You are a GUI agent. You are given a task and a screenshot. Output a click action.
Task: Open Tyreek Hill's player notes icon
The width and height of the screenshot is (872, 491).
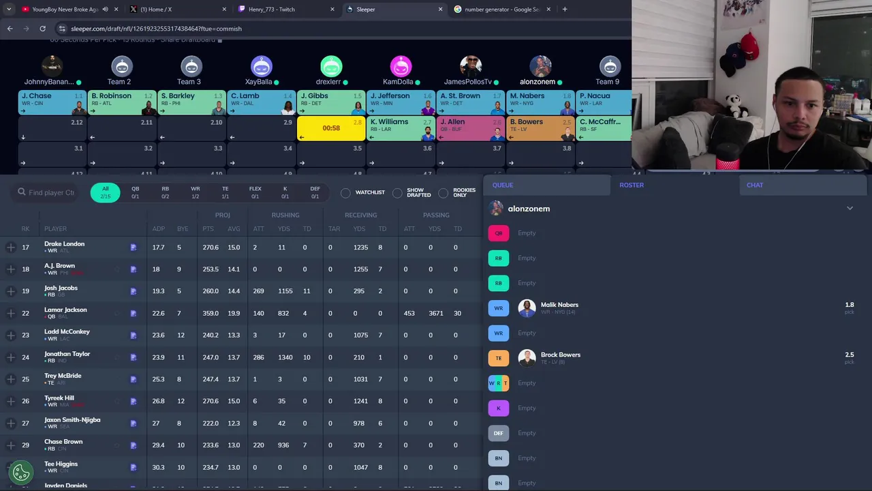(134, 401)
